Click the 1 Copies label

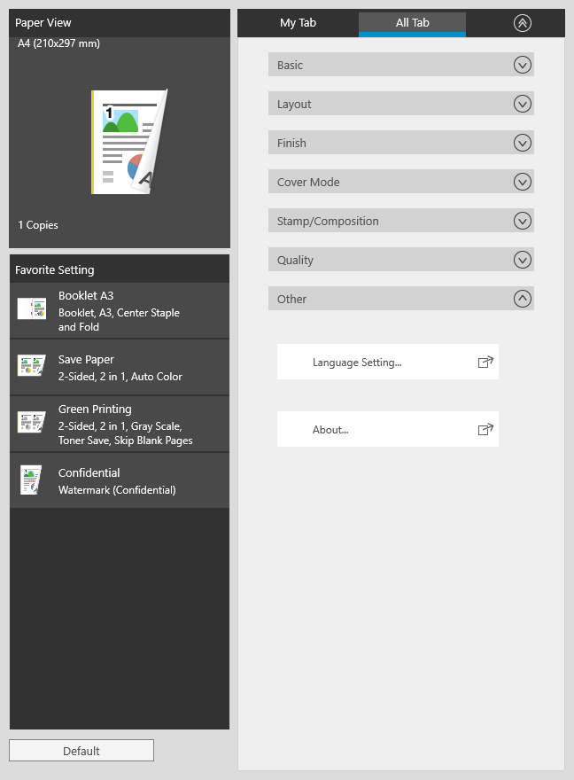coord(38,225)
